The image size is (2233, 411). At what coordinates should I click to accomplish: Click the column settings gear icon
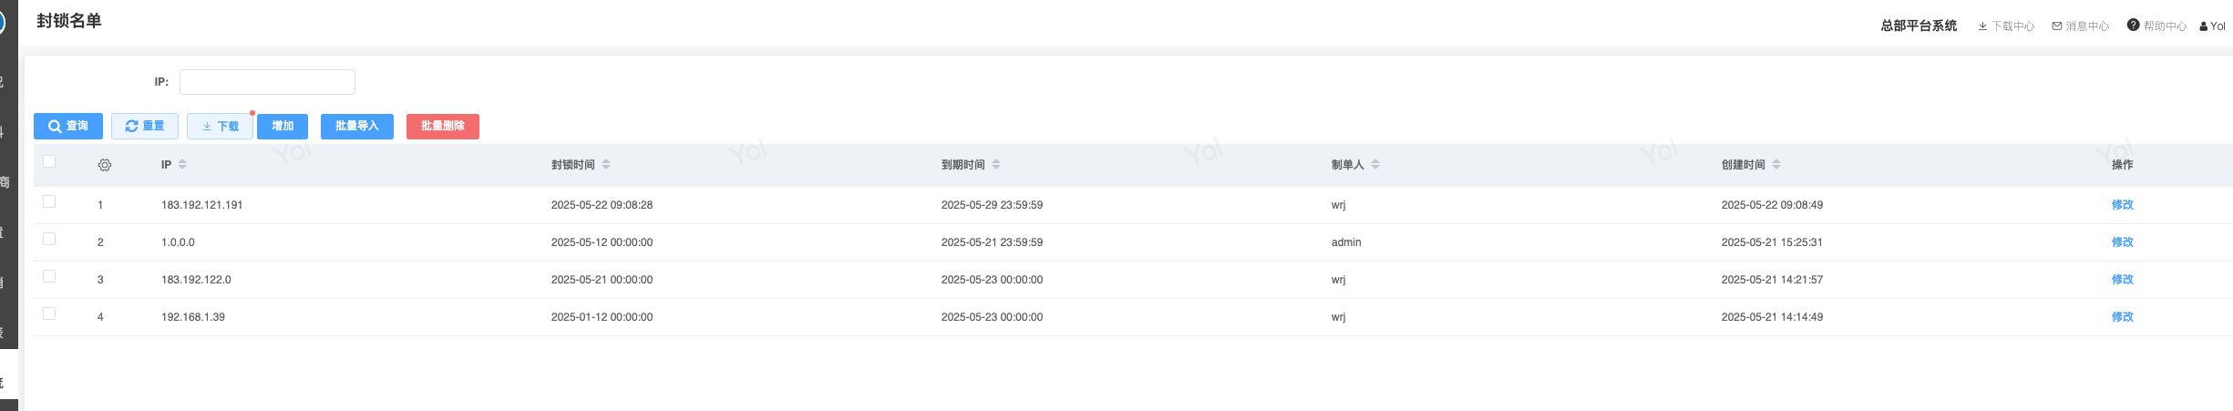point(105,165)
